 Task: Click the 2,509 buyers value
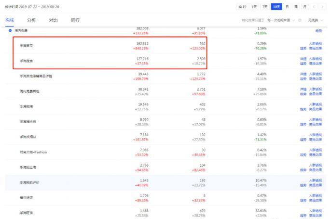[x=201, y=59]
